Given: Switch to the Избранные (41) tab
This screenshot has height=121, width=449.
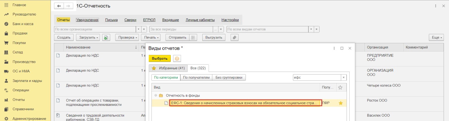Looking at the screenshot, I should point(168,68).
